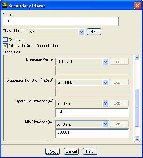Click the Cancel button
This screenshot has height=158, width=143.
(x=71, y=151)
